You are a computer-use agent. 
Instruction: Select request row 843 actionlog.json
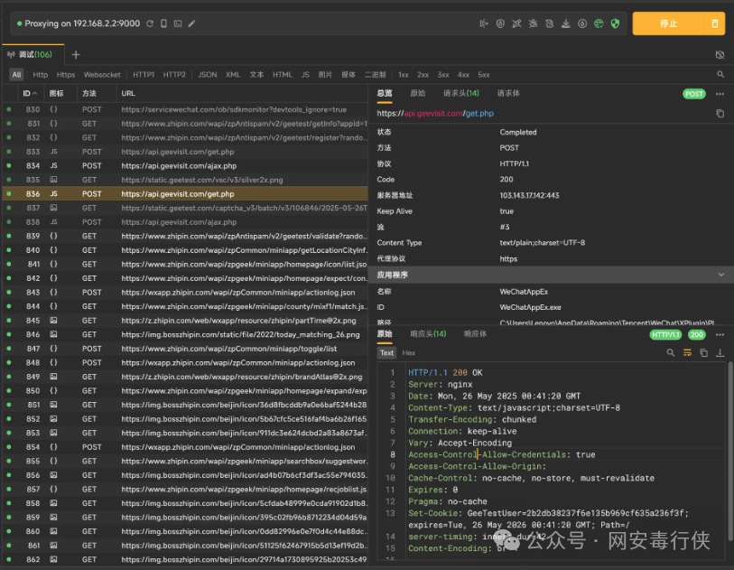click(185, 293)
